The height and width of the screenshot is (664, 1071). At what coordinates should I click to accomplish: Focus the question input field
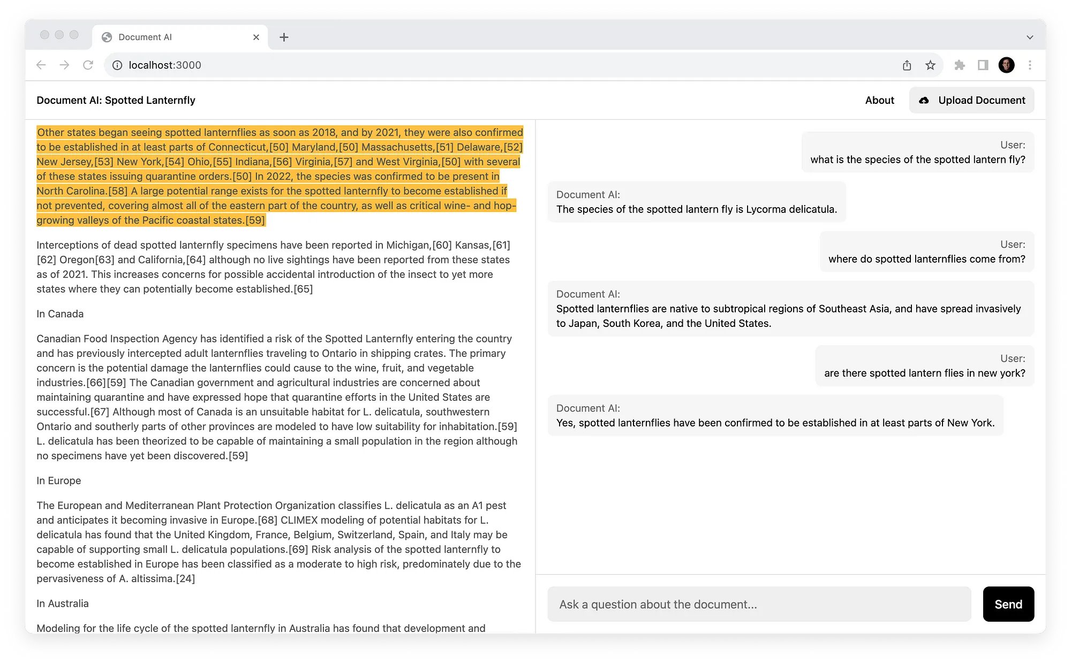pyautogui.click(x=759, y=604)
